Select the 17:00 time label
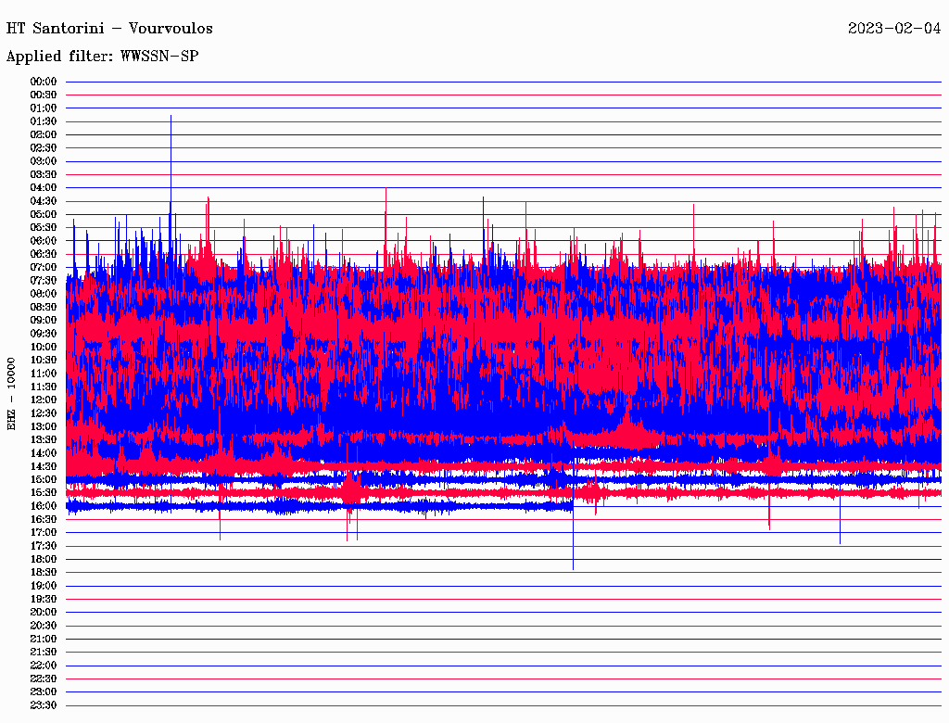Screen dimensions: 949x723 point(44,532)
